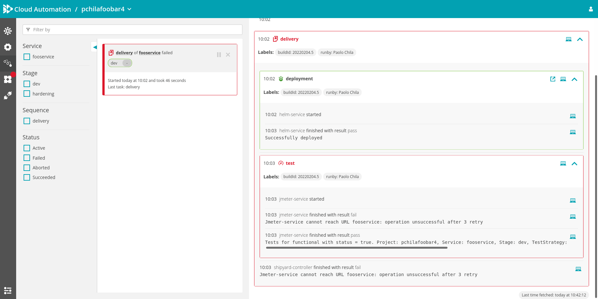Open the Cloud Automation logo home

pos(8,9)
